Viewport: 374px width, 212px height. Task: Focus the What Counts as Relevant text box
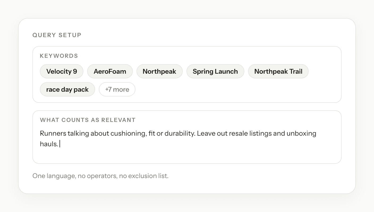point(187,137)
